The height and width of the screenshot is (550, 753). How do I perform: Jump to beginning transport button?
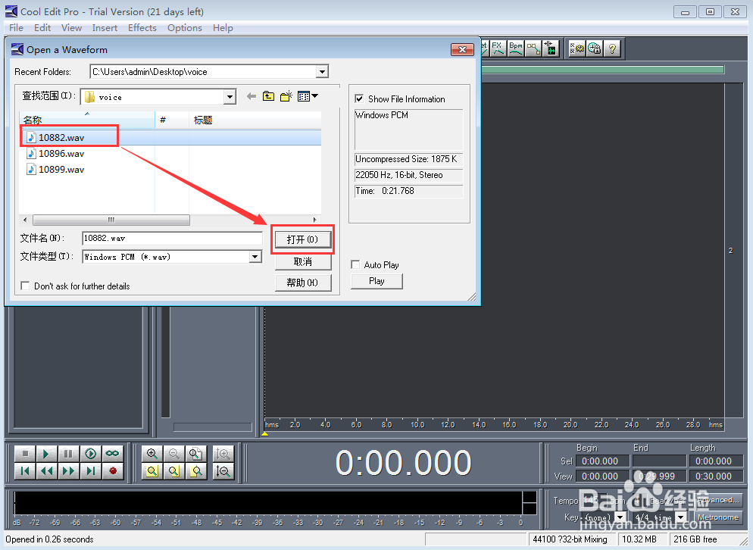[x=25, y=470]
